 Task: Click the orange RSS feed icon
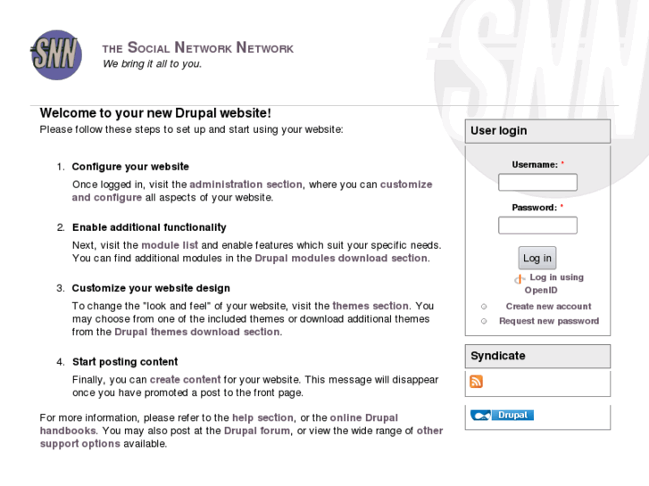[476, 382]
